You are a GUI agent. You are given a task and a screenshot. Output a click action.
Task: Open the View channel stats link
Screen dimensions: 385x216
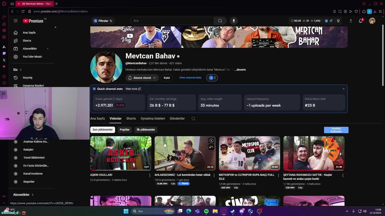(x=190, y=78)
